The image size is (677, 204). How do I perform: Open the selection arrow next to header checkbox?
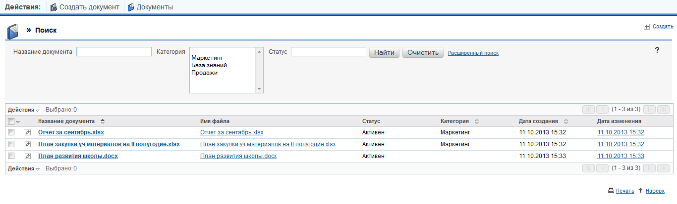tap(18, 122)
